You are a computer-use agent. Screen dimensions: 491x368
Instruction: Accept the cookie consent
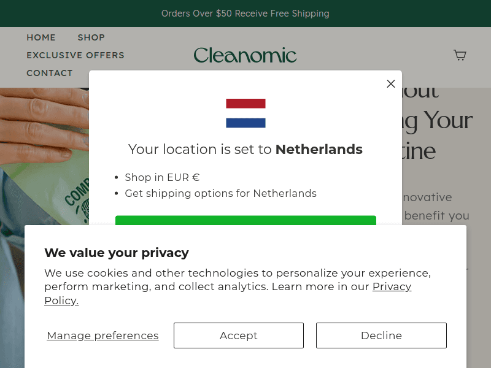pos(238,335)
